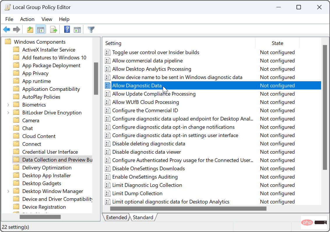Expand the BitLocker Drive Encryption node
The width and height of the screenshot is (330, 232).
click(x=8, y=113)
